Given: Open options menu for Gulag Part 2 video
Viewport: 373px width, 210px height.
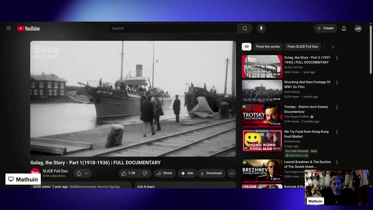Looking at the screenshot, I should tap(337, 58).
